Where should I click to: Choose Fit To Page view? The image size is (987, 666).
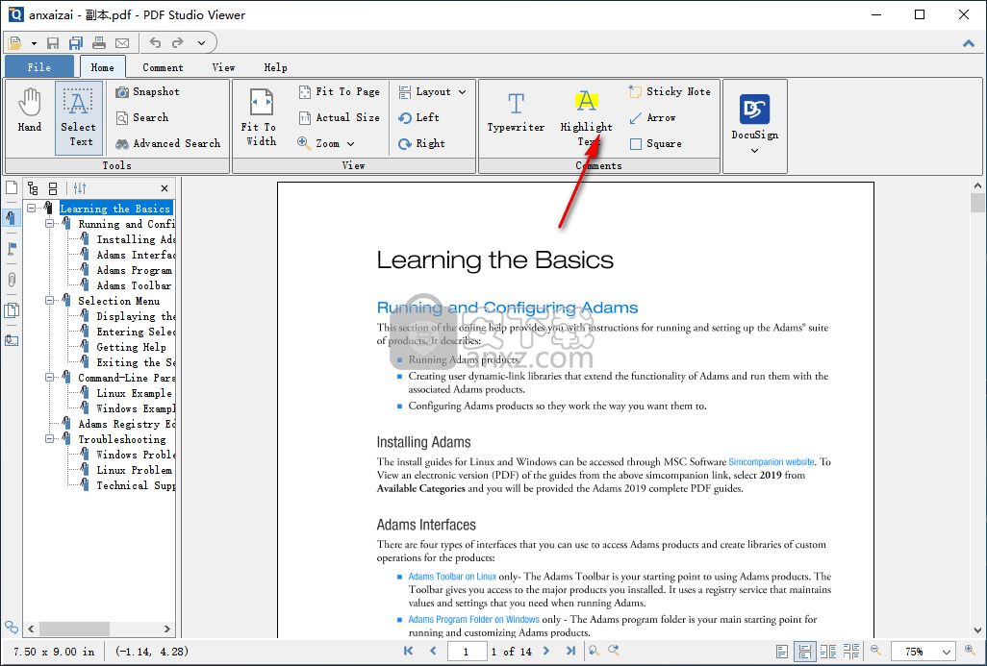click(x=339, y=92)
